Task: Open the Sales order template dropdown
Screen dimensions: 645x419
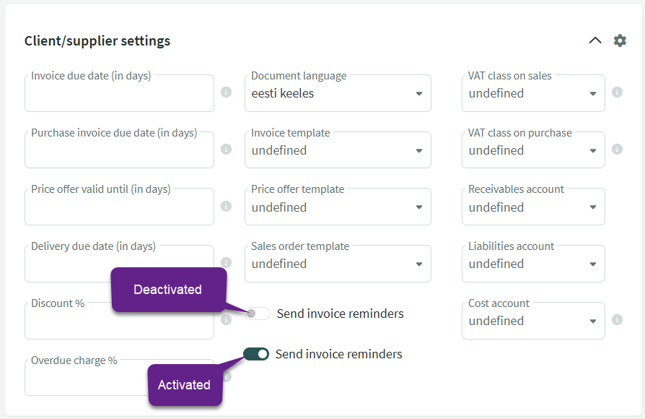Action: pos(338,264)
